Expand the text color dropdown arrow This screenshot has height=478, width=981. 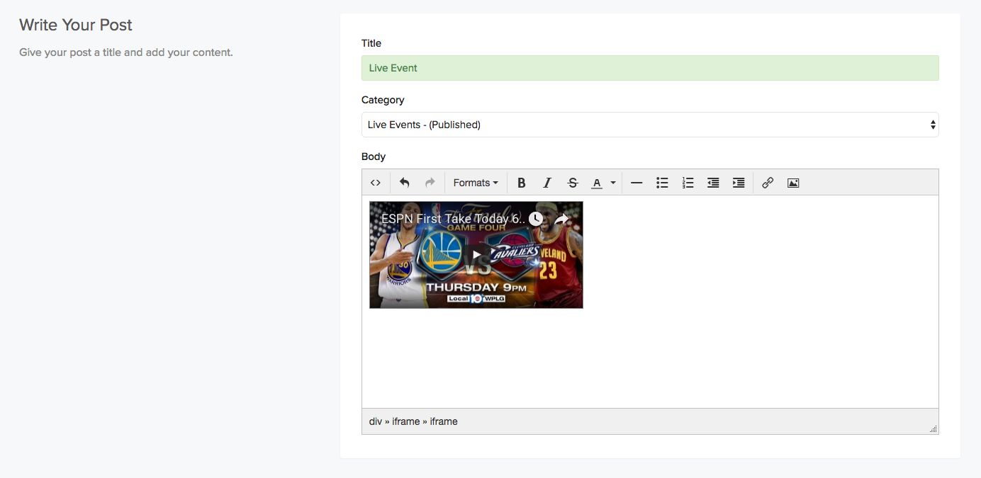pyautogui.click(x=613, y=183)
